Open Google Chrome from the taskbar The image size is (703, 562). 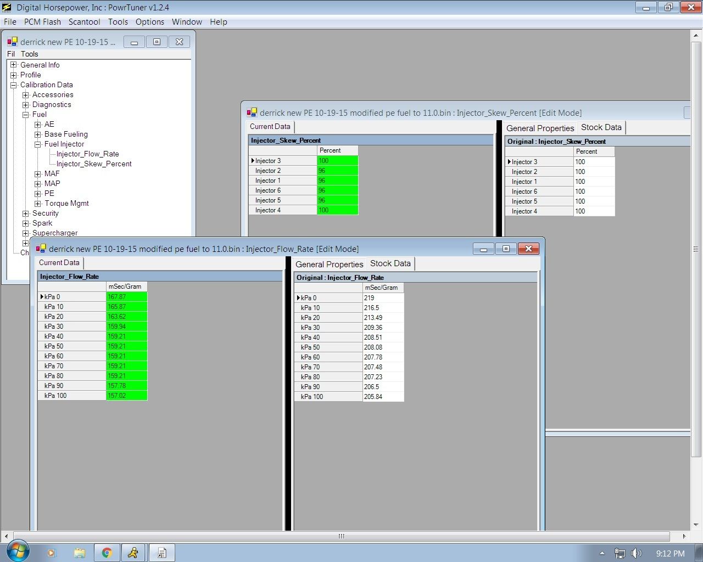pyautogui.click(x=107, y=553)
